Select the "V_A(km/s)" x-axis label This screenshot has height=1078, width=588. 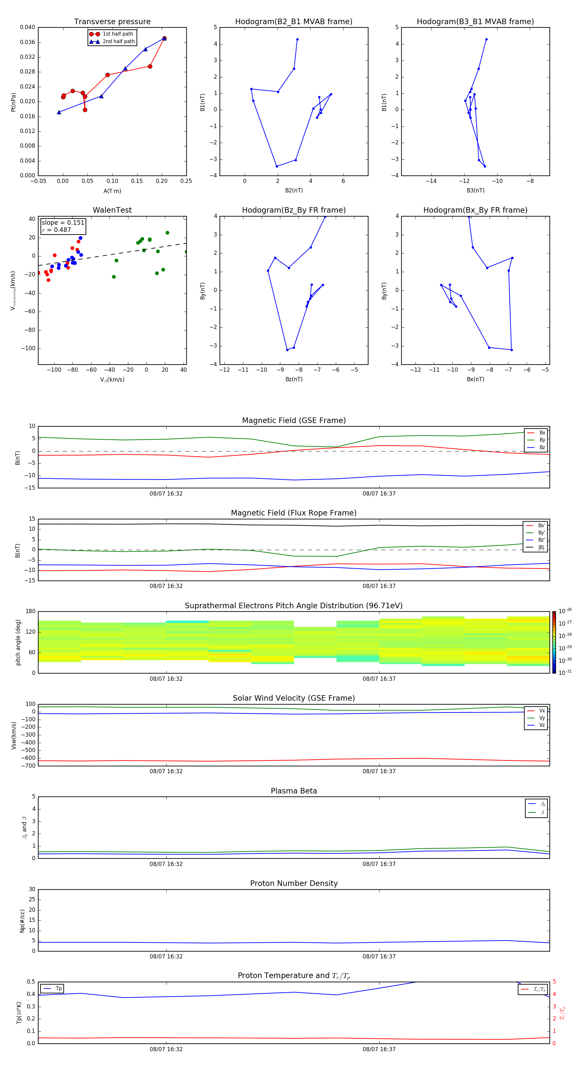(112, 380)
